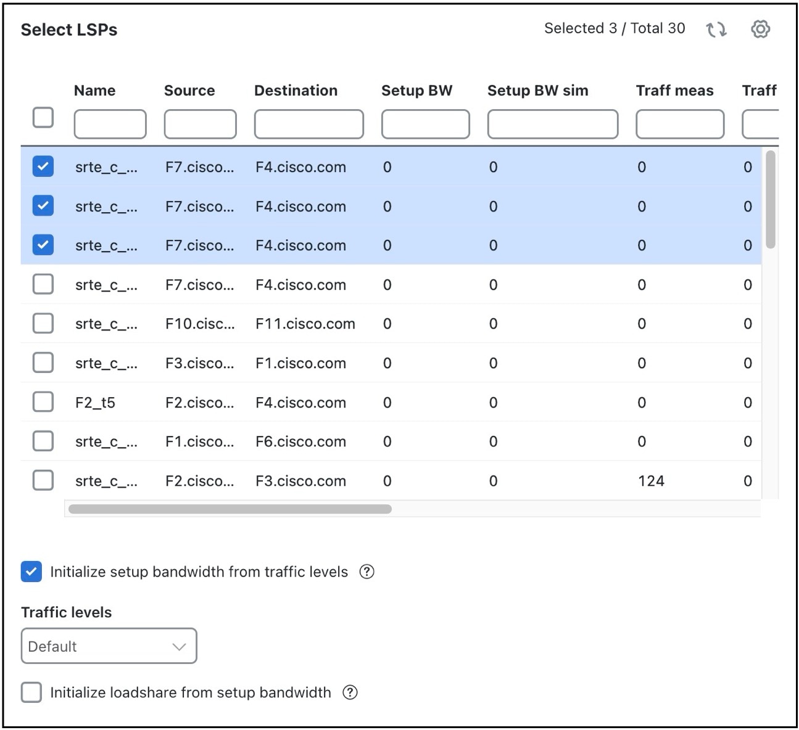
Task: Click the F6.cisco.com destination cell
Action: [x=301, y=441]
